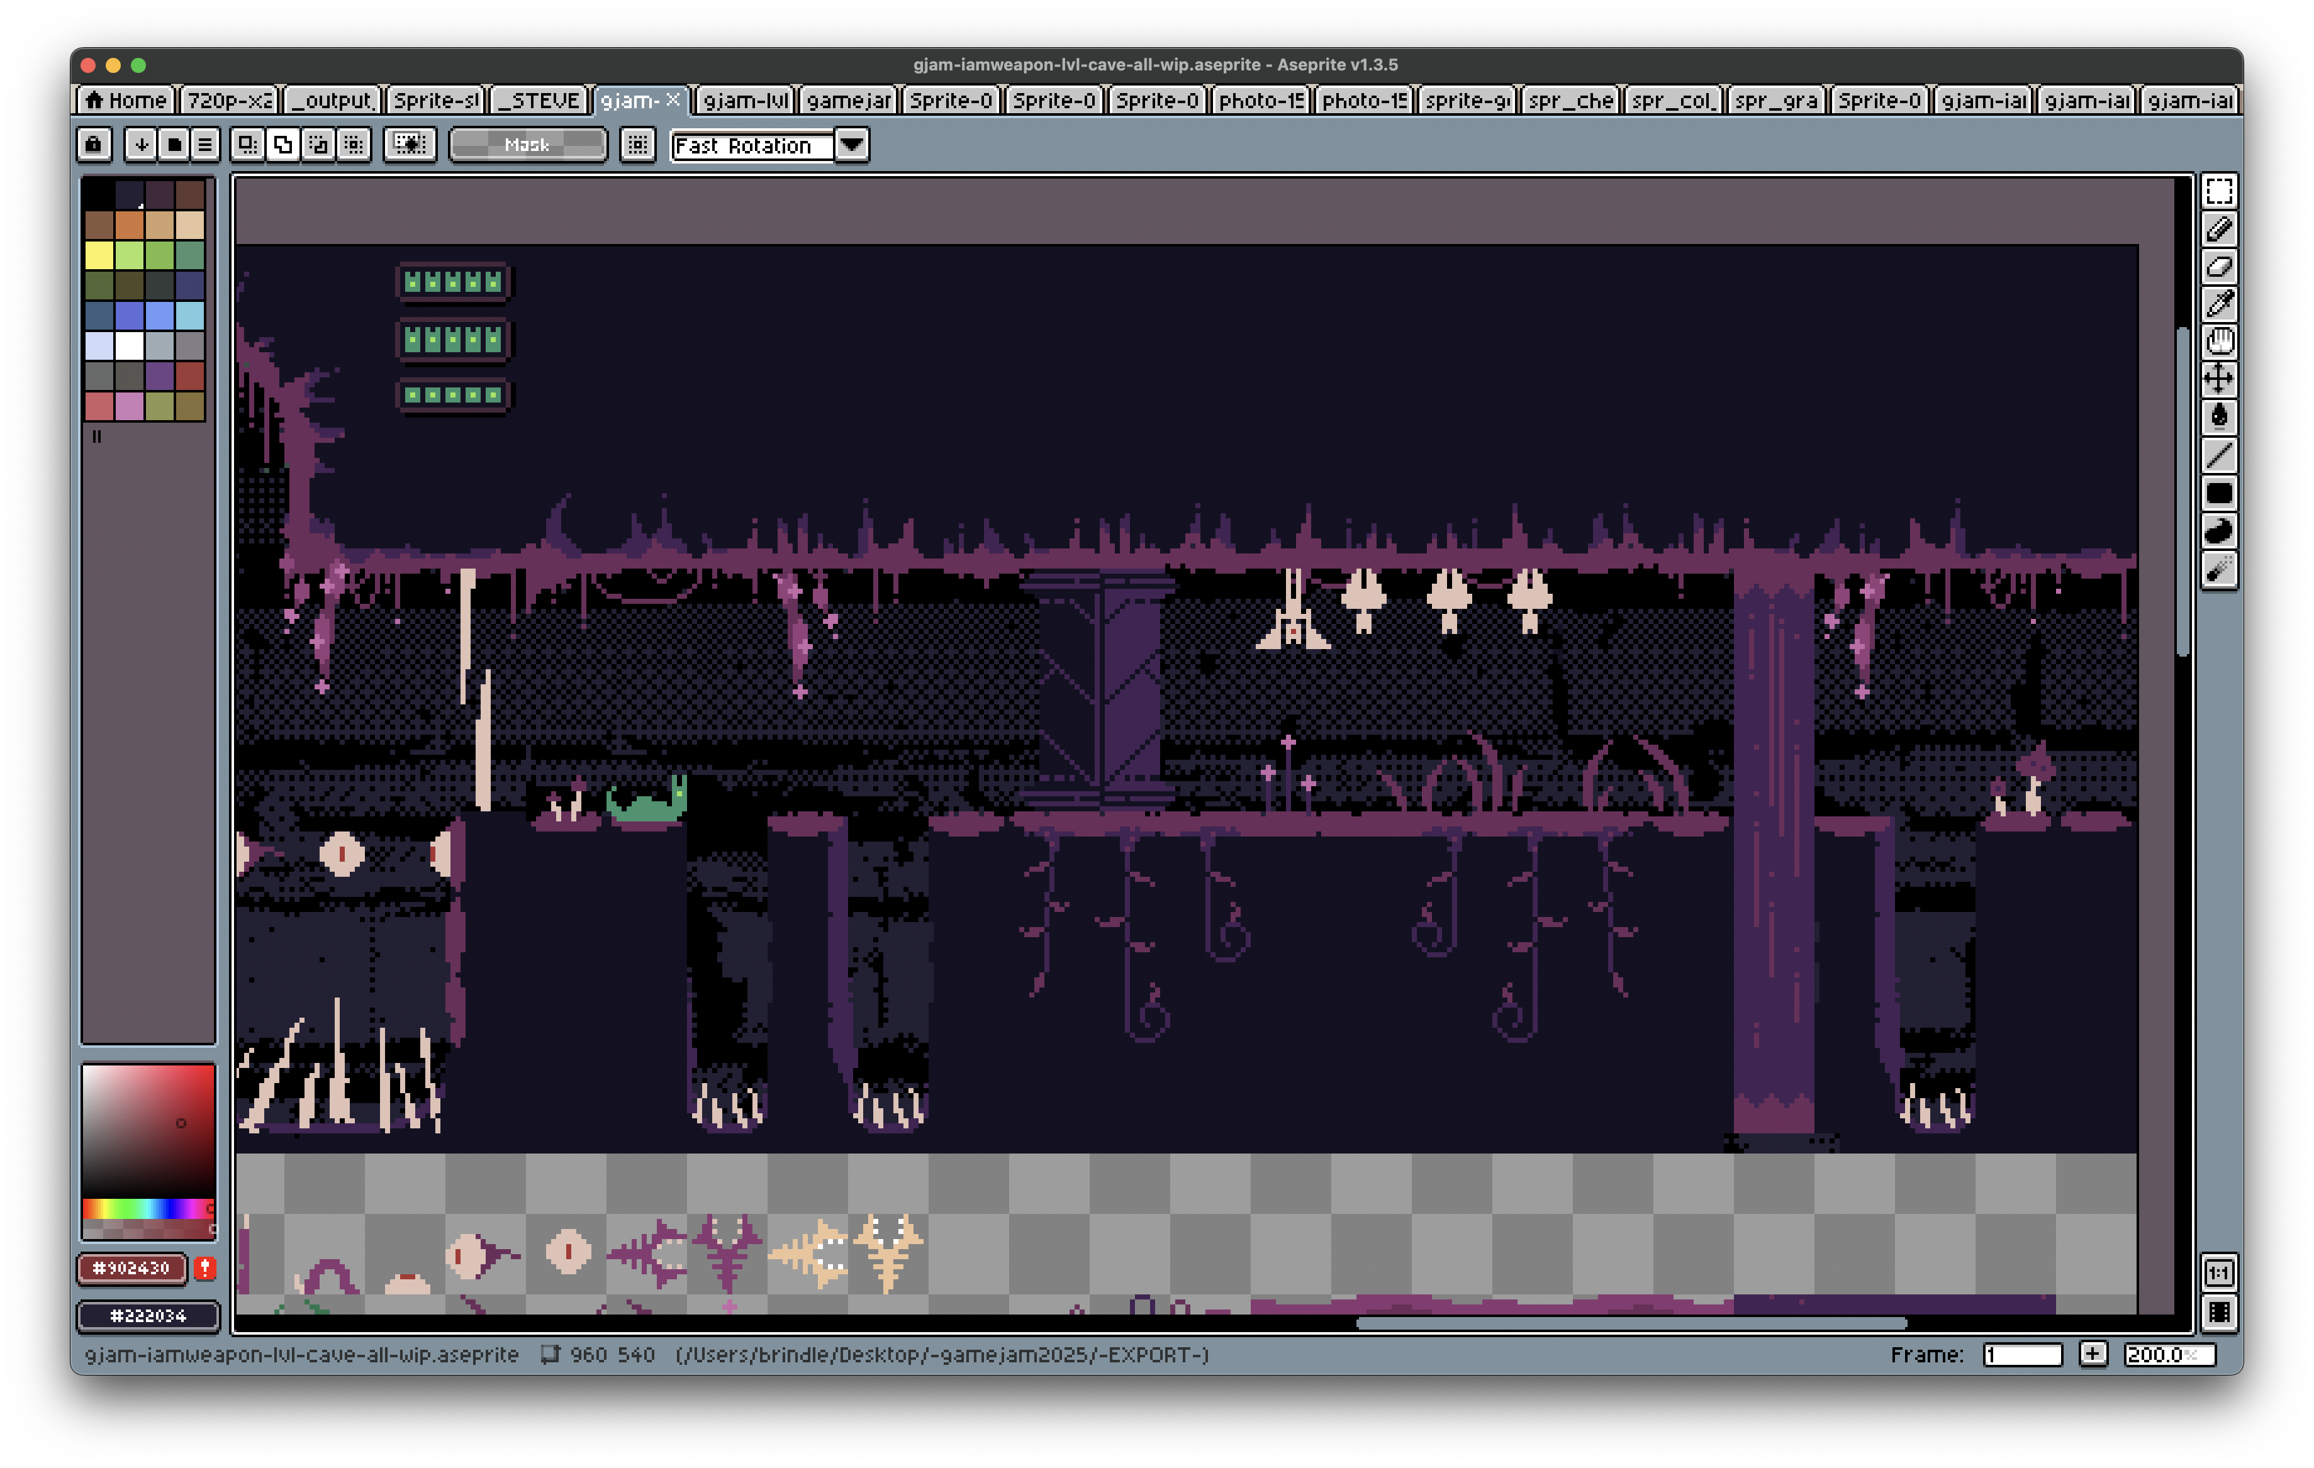The width and height of the screenshot is (2314, 1468).
Task: Select the Line tool
Action: [x=2219, y=455]
